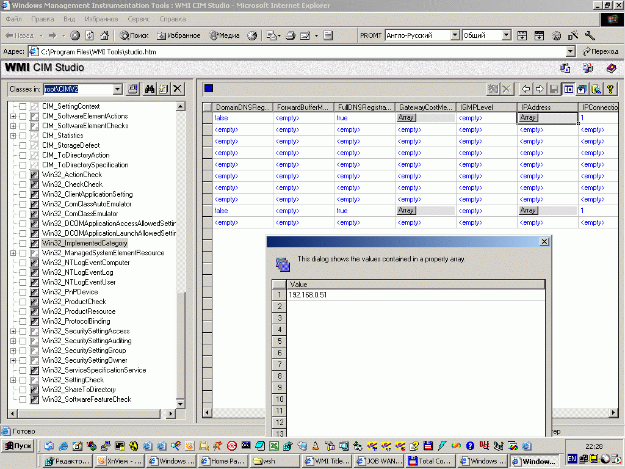
Task: Go to next object with right arrow
Action: coord(540,89)
